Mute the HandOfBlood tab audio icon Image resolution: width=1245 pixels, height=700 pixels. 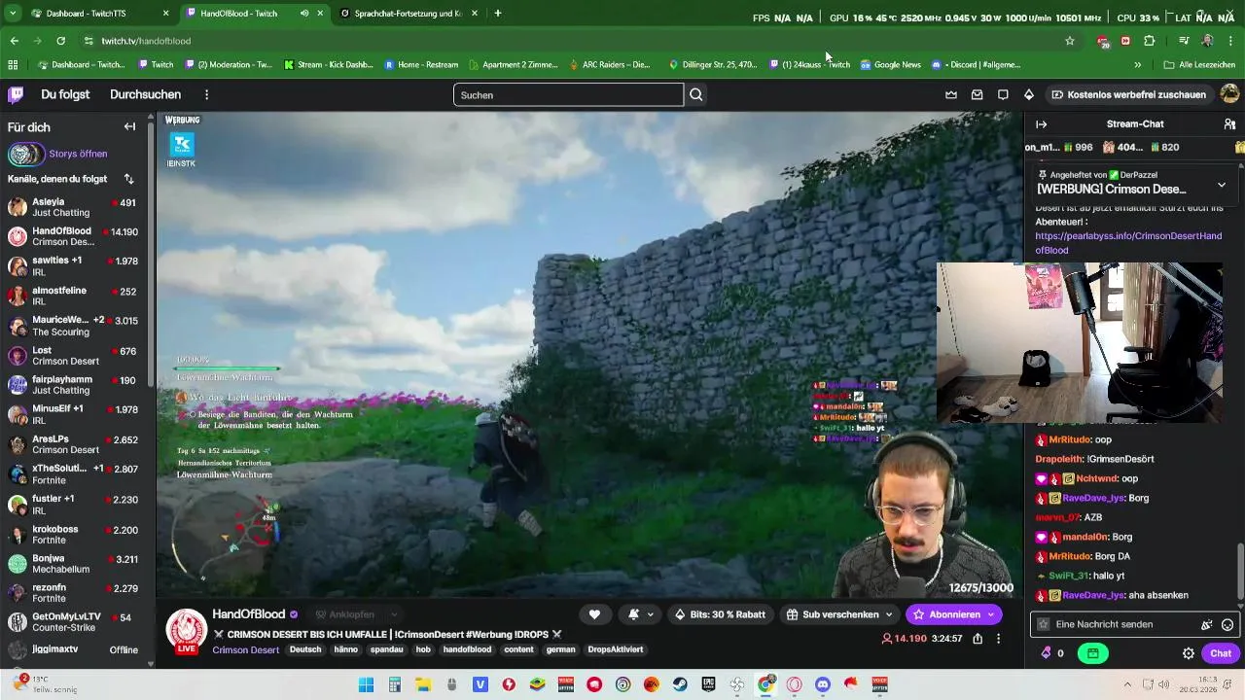coord(304,14)
